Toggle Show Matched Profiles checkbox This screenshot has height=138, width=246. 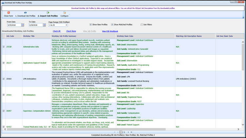coord(112,24)
